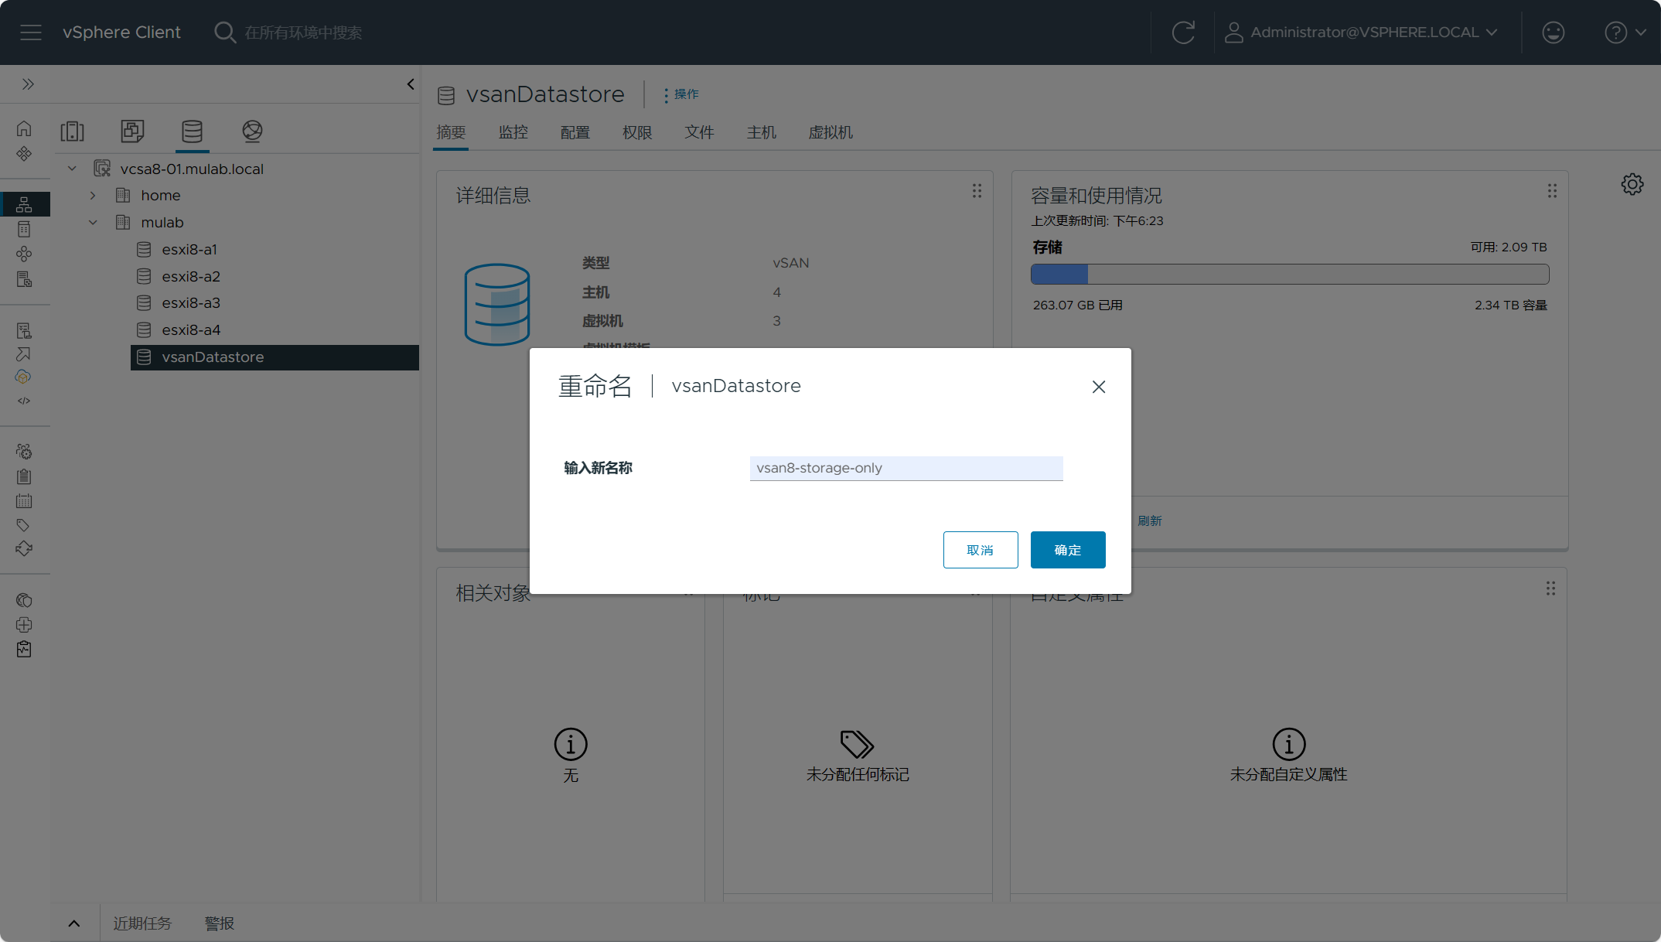Click the 刷新 link in capacity card

pyautogui.click(x=1149, y=521)
